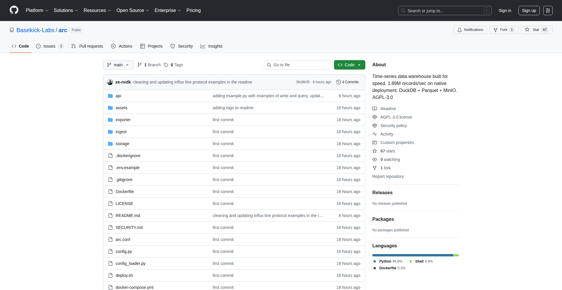
Task: Open the green Code dropdown
Action: (349, 65)
